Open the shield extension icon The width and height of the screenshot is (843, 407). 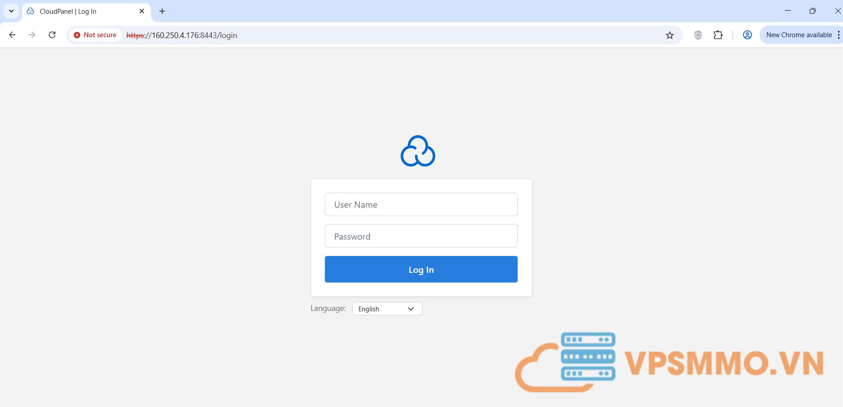tap(698, 35)
